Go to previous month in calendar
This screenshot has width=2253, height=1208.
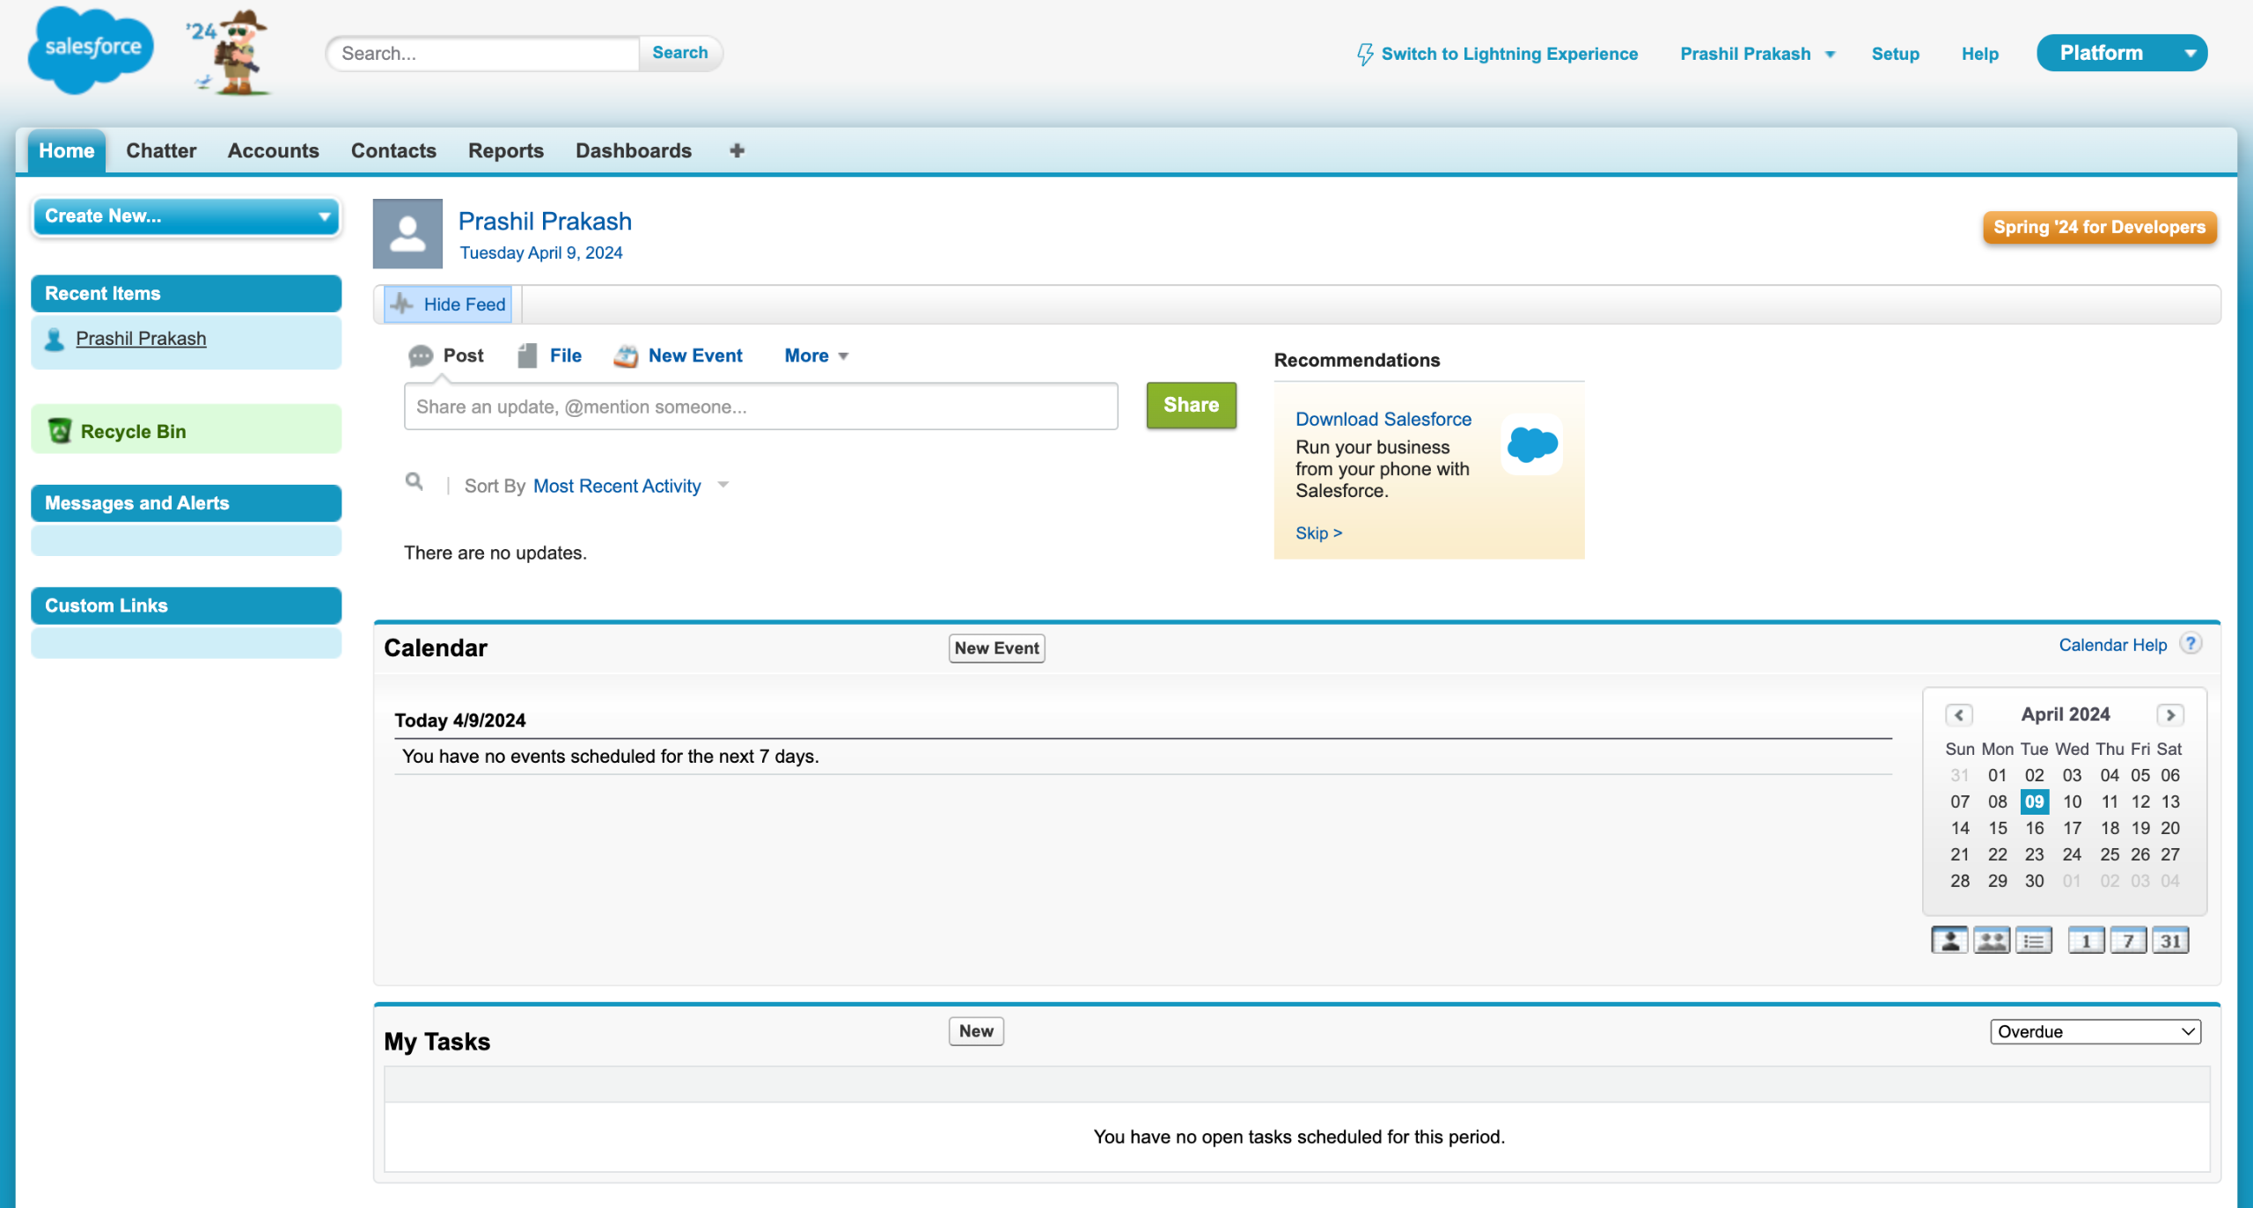(x=1959, y=714)
